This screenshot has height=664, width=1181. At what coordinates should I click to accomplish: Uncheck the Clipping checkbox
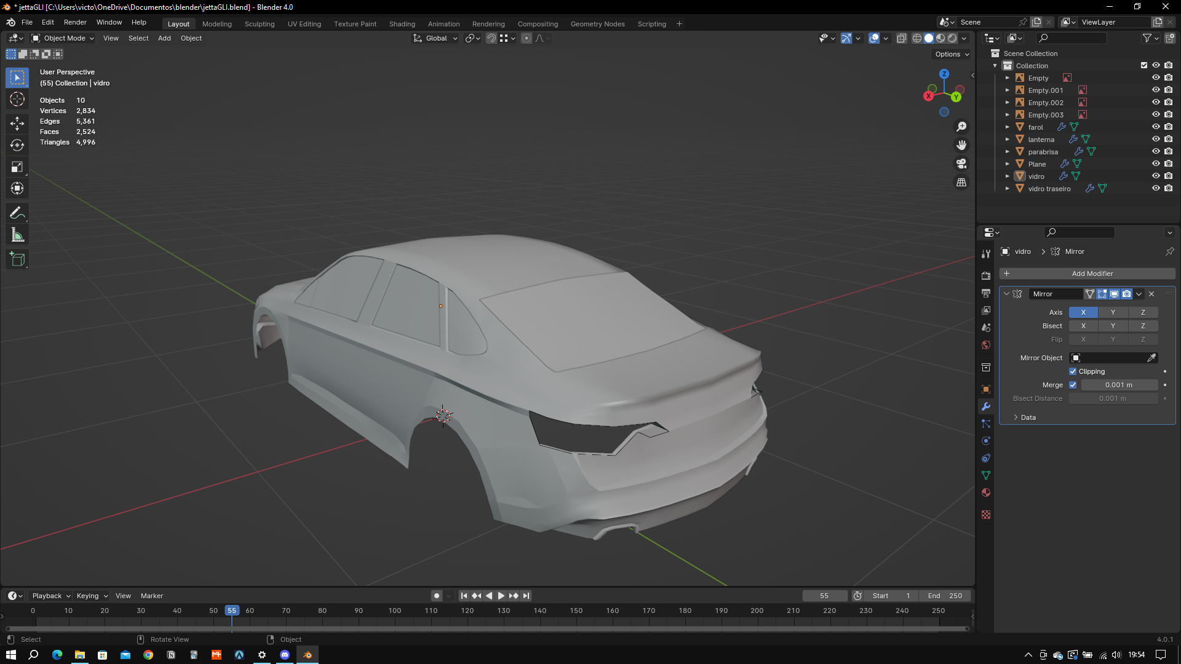point(1073,371)
